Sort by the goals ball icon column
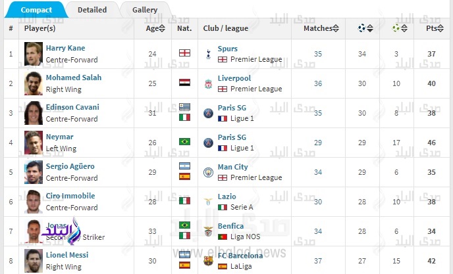The height and width of the screenshot is (274, 453). click(x=365, y=28)
